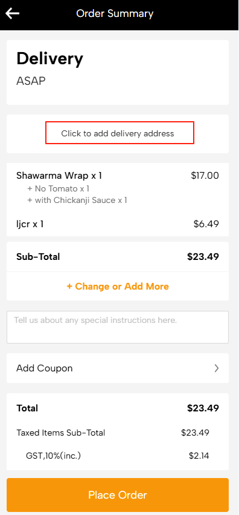This screenshot has height=515, width=239.
Task: Open the Add Coupon row
Action: tap(118, 368)
